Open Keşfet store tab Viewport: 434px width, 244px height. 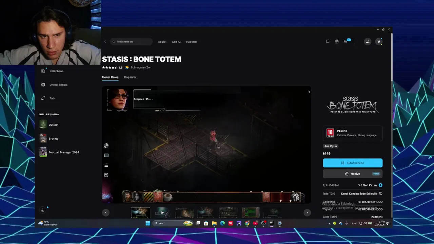point(162,42)
